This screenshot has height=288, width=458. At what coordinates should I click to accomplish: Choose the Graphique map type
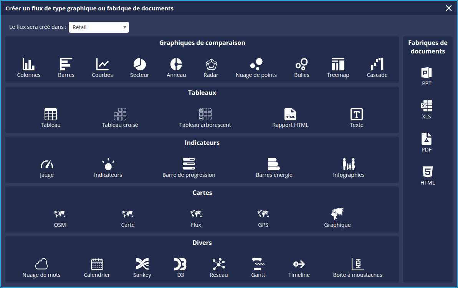point(337,218)
